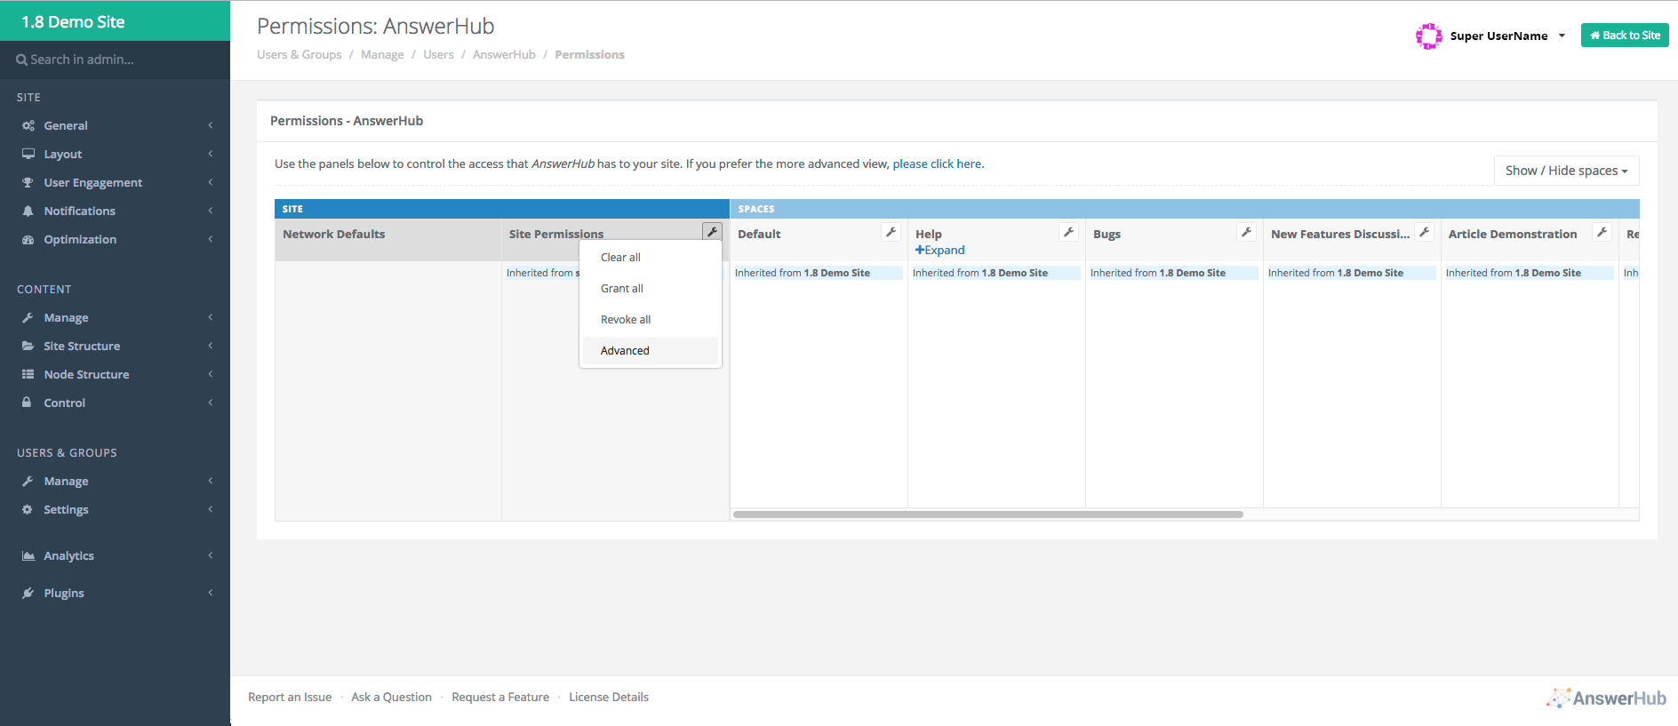Image resolution: width=1678 pixels, height=726 pixels.
Task: Click the 'please click here' link
Action: click(937, 164)
